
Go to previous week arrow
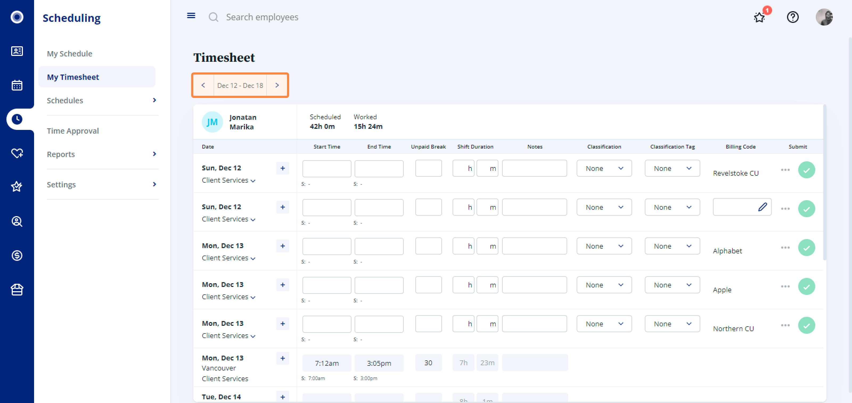[x=203, y=85]
